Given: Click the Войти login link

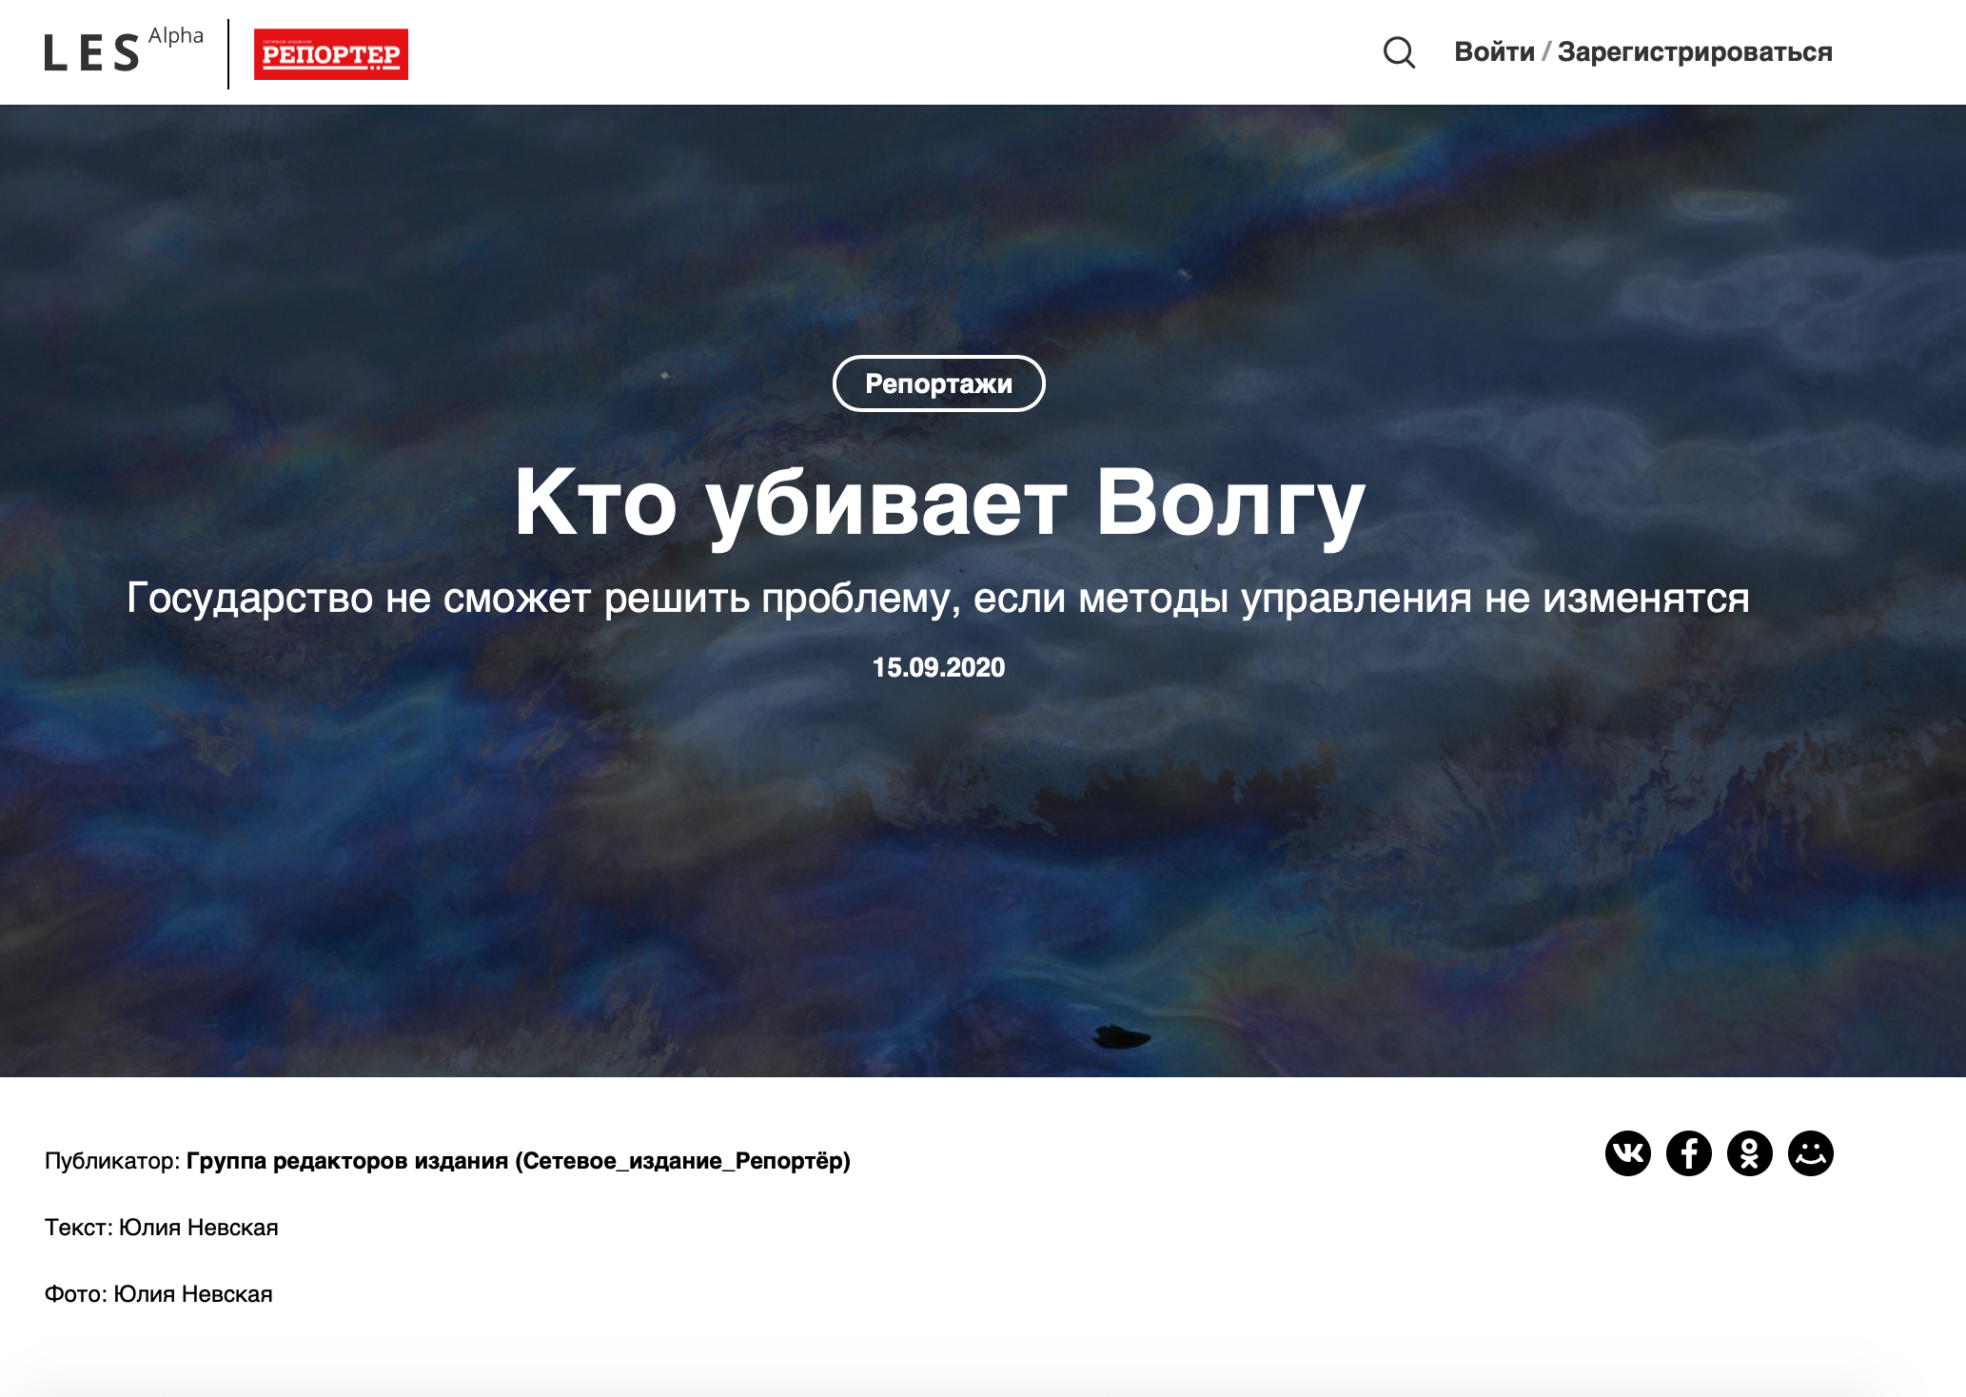Looking at the screenshot, I should tap(1494, 53).
